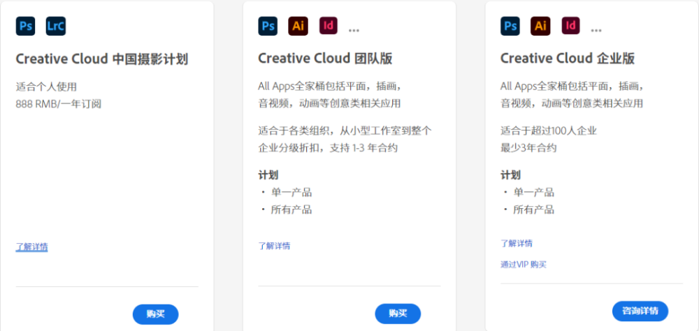This screenshot has height=331, width=699.
Task: Open 了解详情 link in the 中国摄影计划 card
Action: coord(31,247)
